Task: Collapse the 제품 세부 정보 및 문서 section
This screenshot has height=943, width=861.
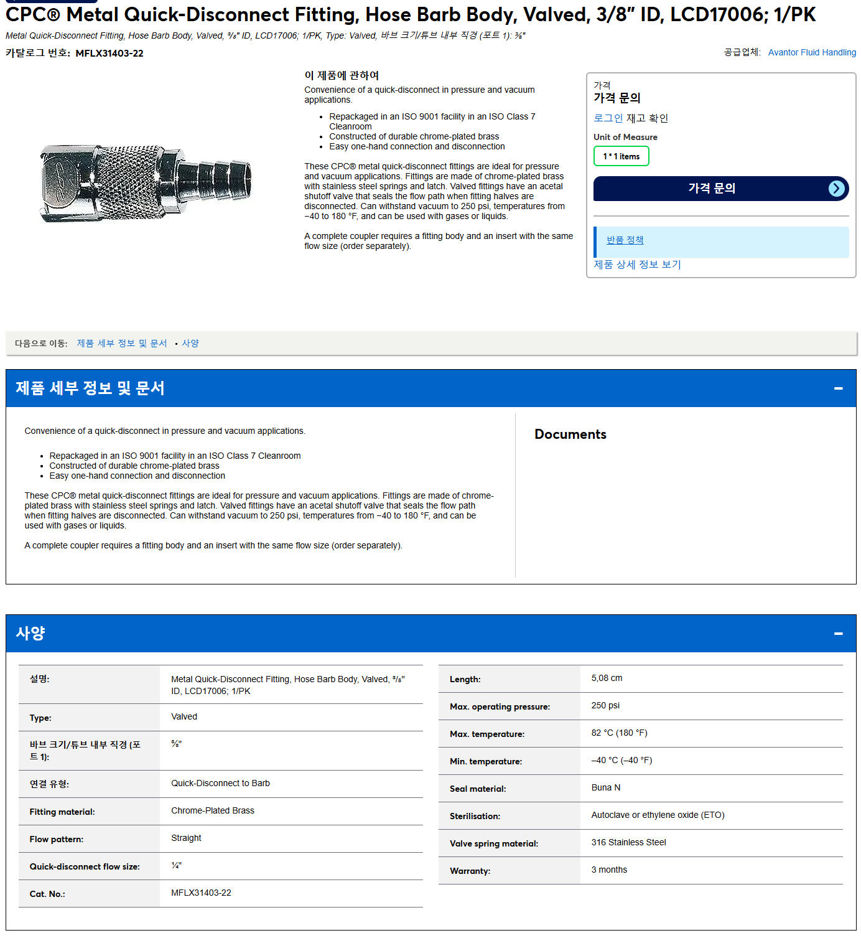Action: tap(838, 388)
